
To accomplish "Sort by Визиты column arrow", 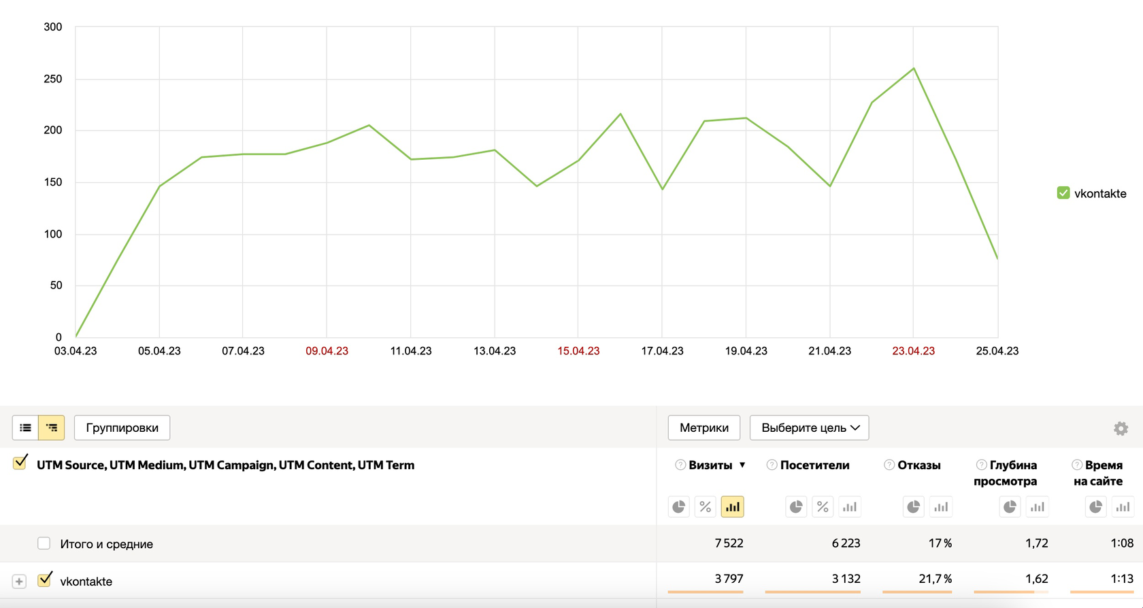I will coord(742,465).
